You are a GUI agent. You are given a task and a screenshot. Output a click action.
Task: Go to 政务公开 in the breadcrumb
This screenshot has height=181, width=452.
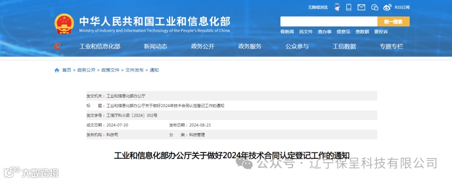tap(86, 70)
